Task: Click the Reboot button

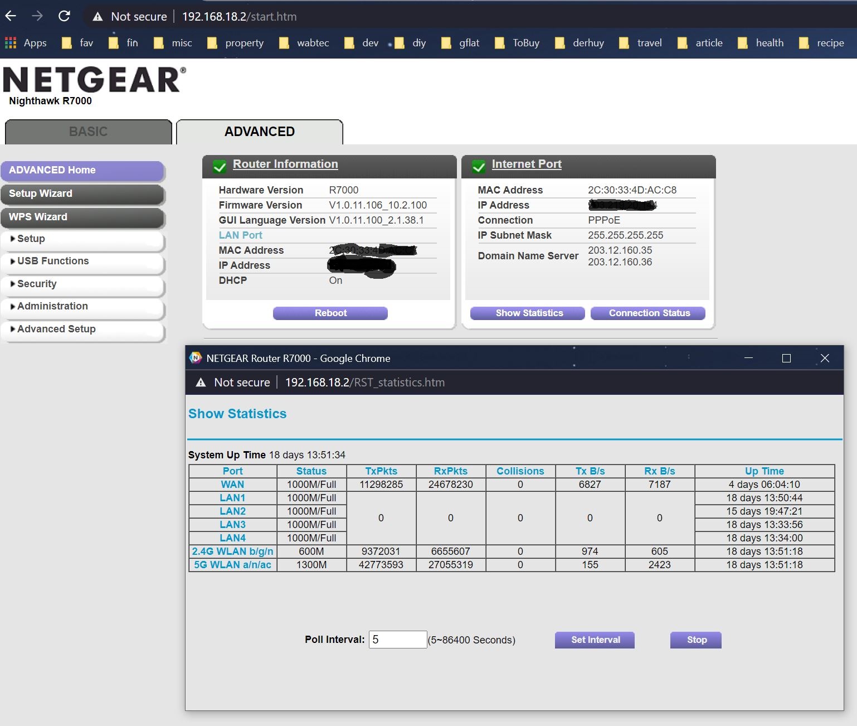Action: pyautogui.click(x=330, y=313)
